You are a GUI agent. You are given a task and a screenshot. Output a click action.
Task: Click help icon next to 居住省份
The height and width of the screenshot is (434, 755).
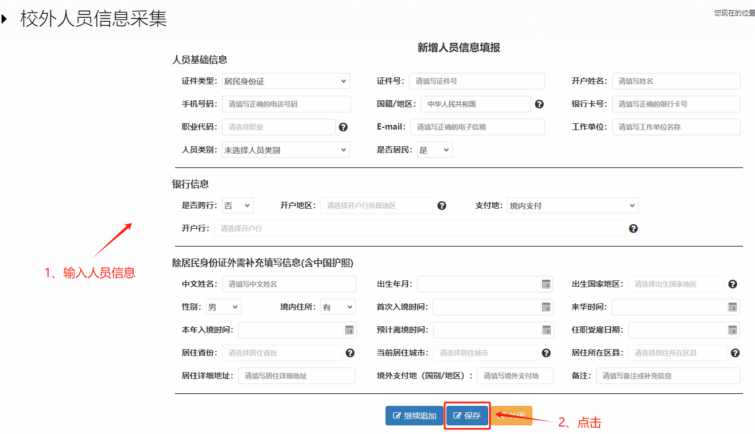tap(350, 353)
